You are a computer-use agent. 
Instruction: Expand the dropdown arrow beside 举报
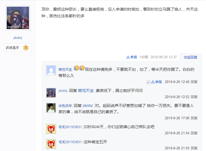(x=148, y=82)
